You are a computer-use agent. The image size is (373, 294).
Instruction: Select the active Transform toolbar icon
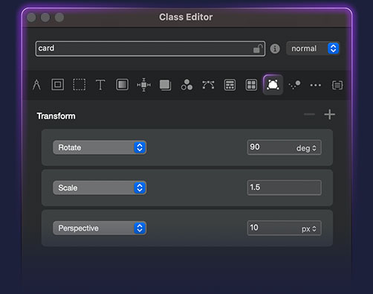(273, 85)
